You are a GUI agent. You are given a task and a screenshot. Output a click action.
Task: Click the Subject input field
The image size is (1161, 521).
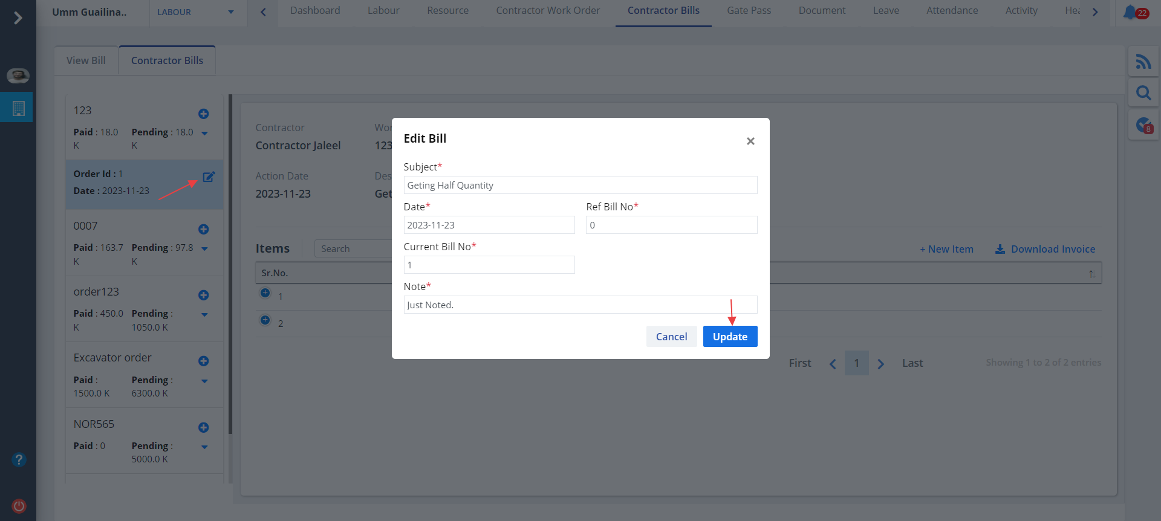pos(580,186)
